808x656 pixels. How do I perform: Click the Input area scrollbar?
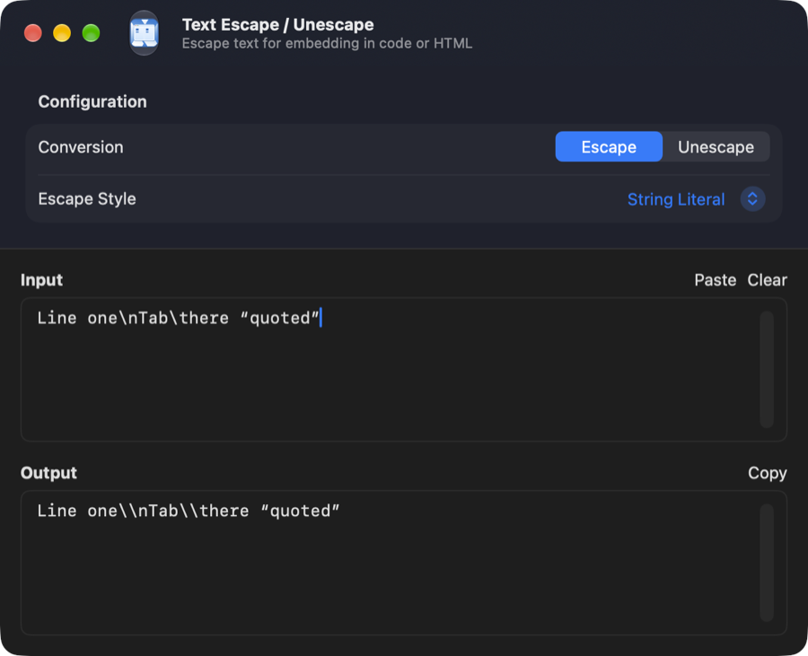(767, 369)
